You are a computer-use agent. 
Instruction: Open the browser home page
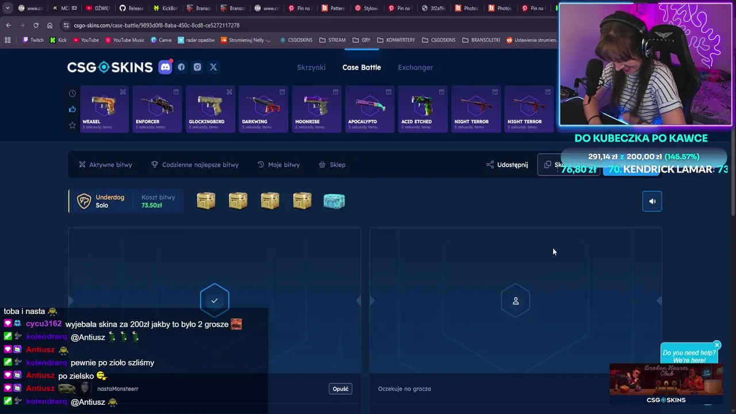click(49, 25)
